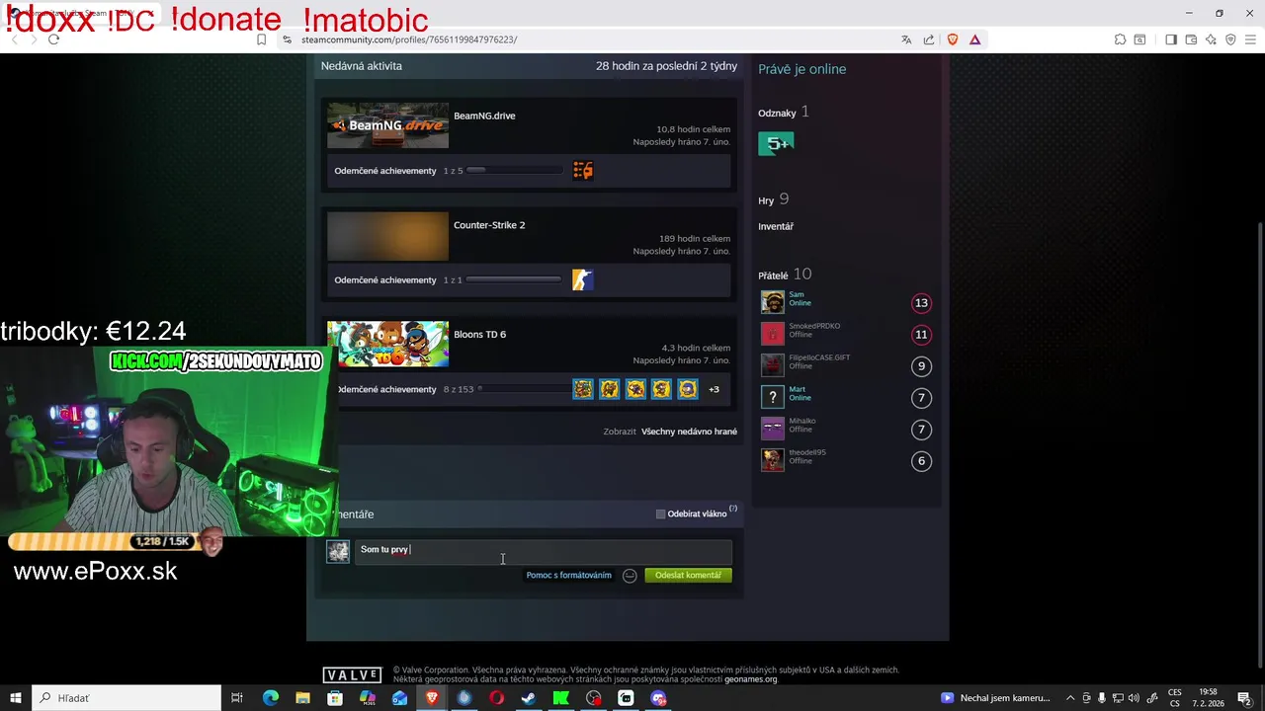Open Windows Start menu
The width and height of the screenshot is (1265, 711).
pyautogui.click(x=15, y=698)
